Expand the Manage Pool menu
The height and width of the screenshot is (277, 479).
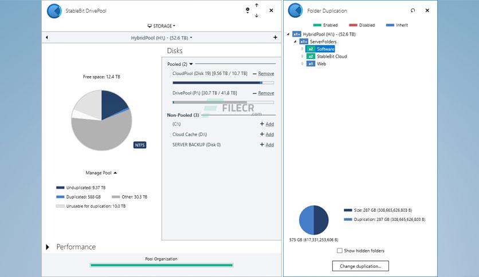101,173
